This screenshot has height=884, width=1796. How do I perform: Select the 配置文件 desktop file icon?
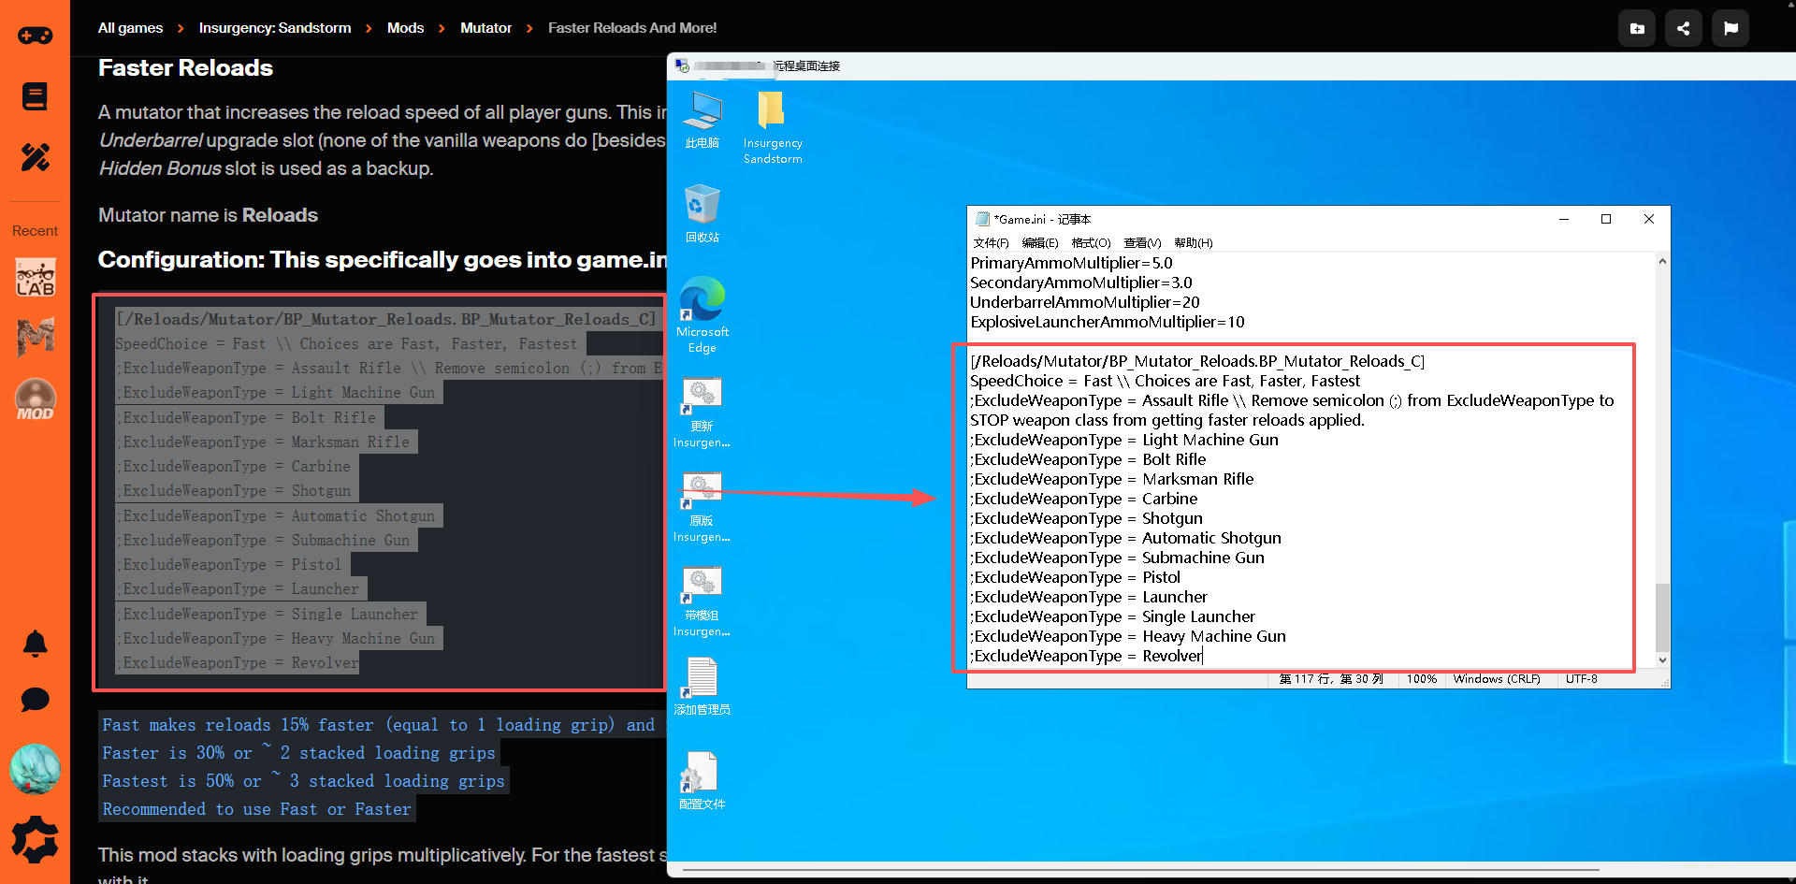click(702, 781)
